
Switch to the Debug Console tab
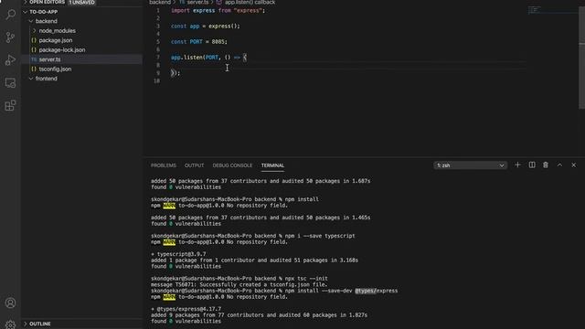(x=232, y=165)
